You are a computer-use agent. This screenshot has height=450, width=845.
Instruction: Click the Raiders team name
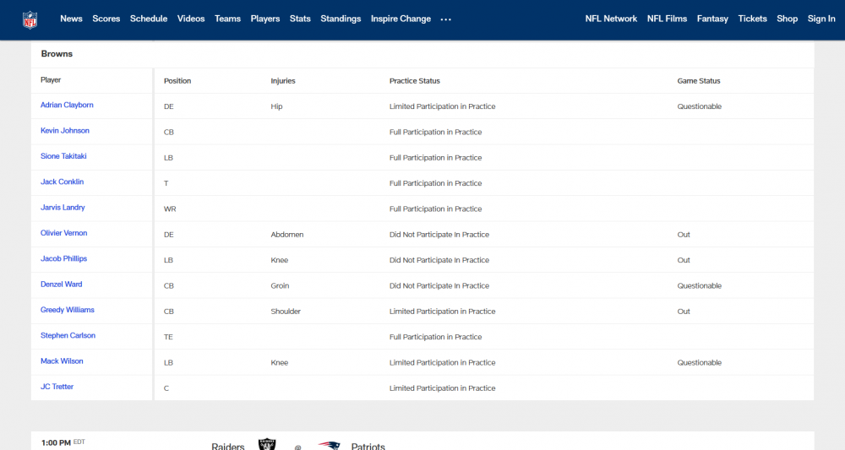(228, 447)
